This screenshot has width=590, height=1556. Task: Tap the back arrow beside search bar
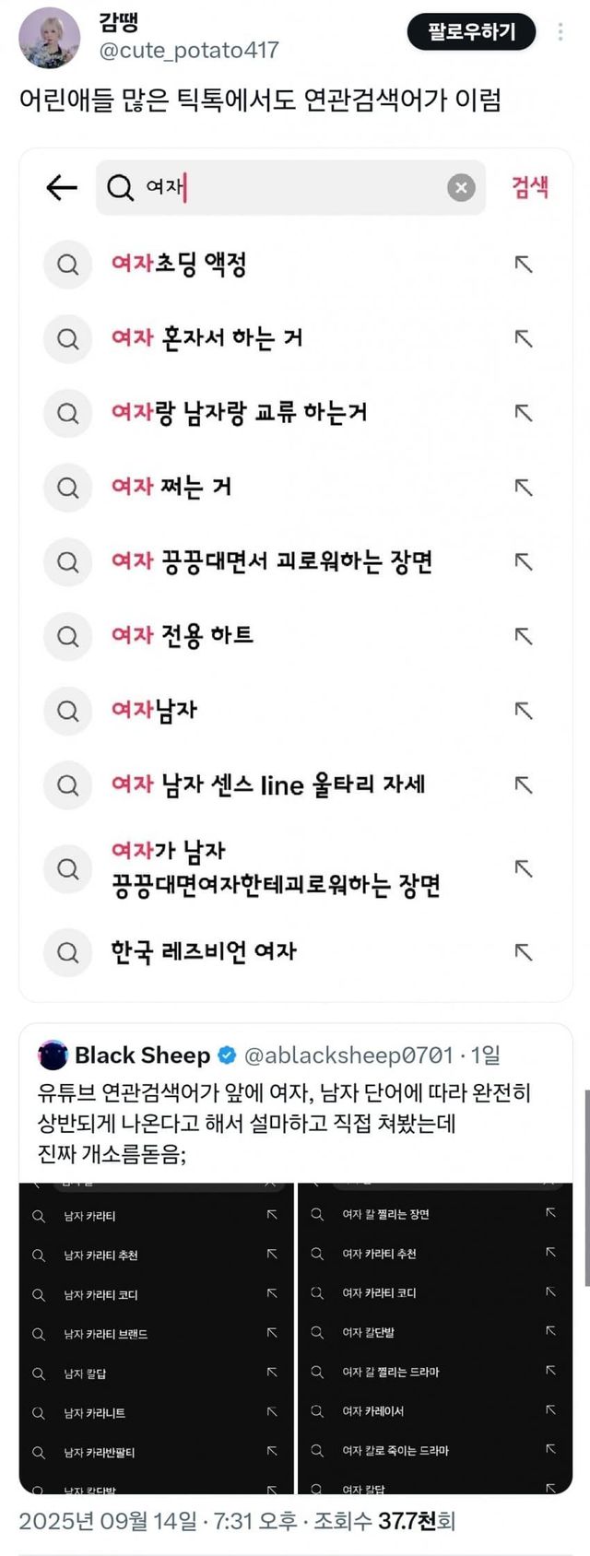(x=62, y=188)
